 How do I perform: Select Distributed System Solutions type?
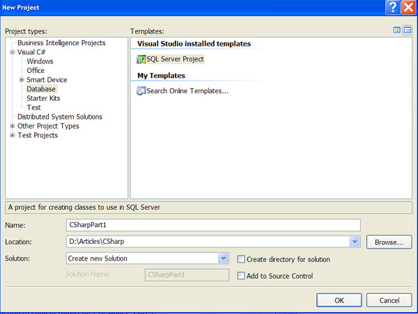[x=60, y=117]
